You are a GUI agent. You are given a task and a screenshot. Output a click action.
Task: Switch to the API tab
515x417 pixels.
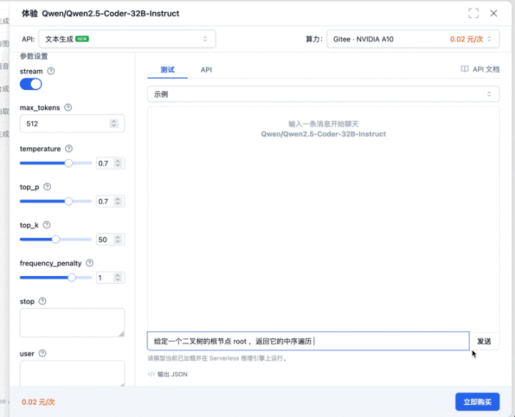[x=206, y=69]
